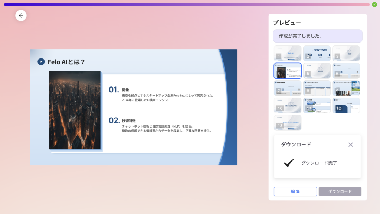Select slide thumbnail 3
Image resolution: width=380 pixels, height=214 pixels.
point(346,53)
